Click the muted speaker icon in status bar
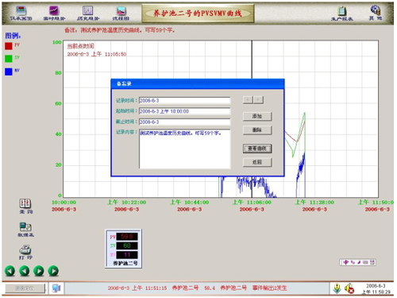397x298 pixels. (349, 288)
